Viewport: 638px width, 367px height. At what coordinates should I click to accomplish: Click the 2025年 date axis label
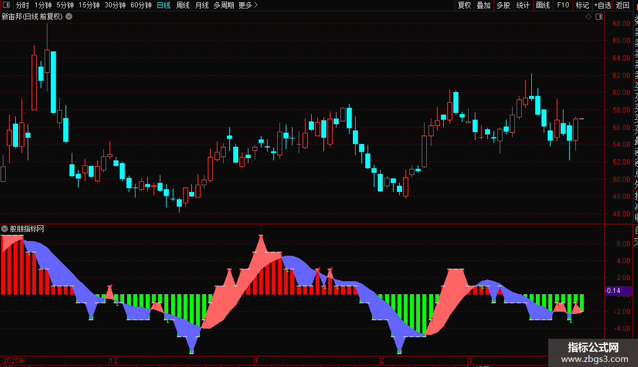[14, 360]
